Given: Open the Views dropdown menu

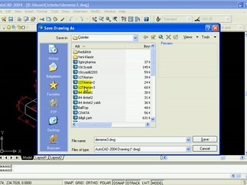Looking at the screenshot, I should (191, 37).
